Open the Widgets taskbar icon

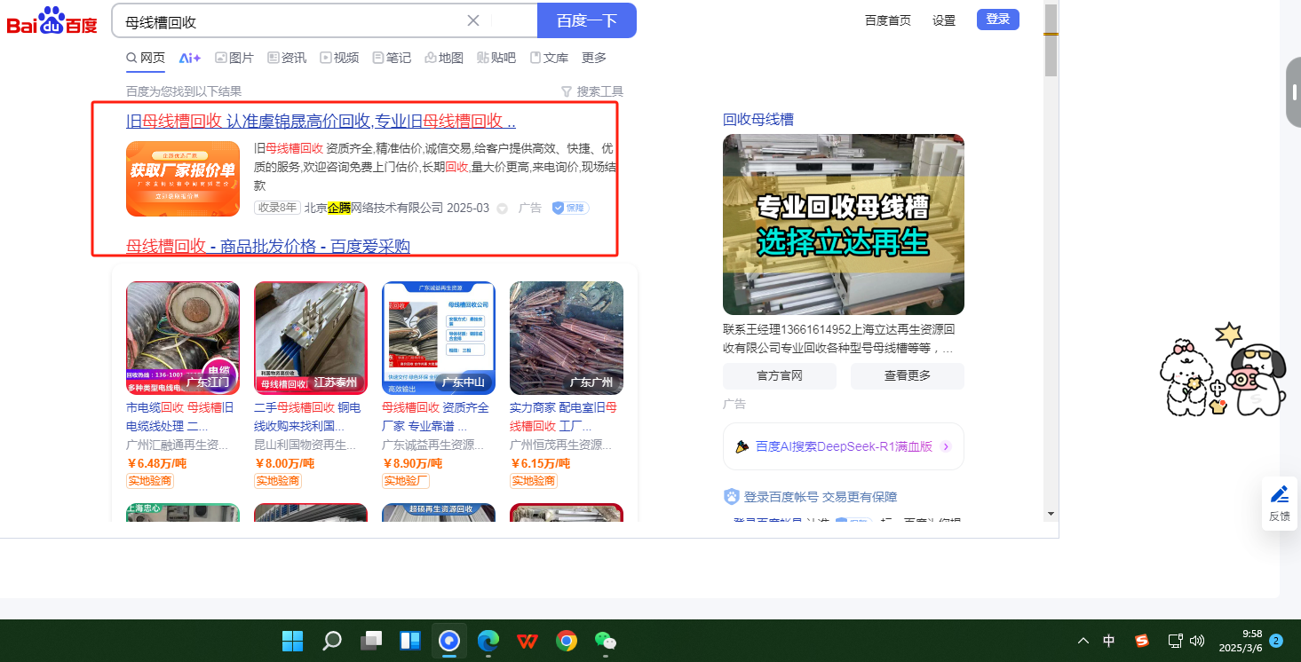pyautogui.click(x=410, y=641)
